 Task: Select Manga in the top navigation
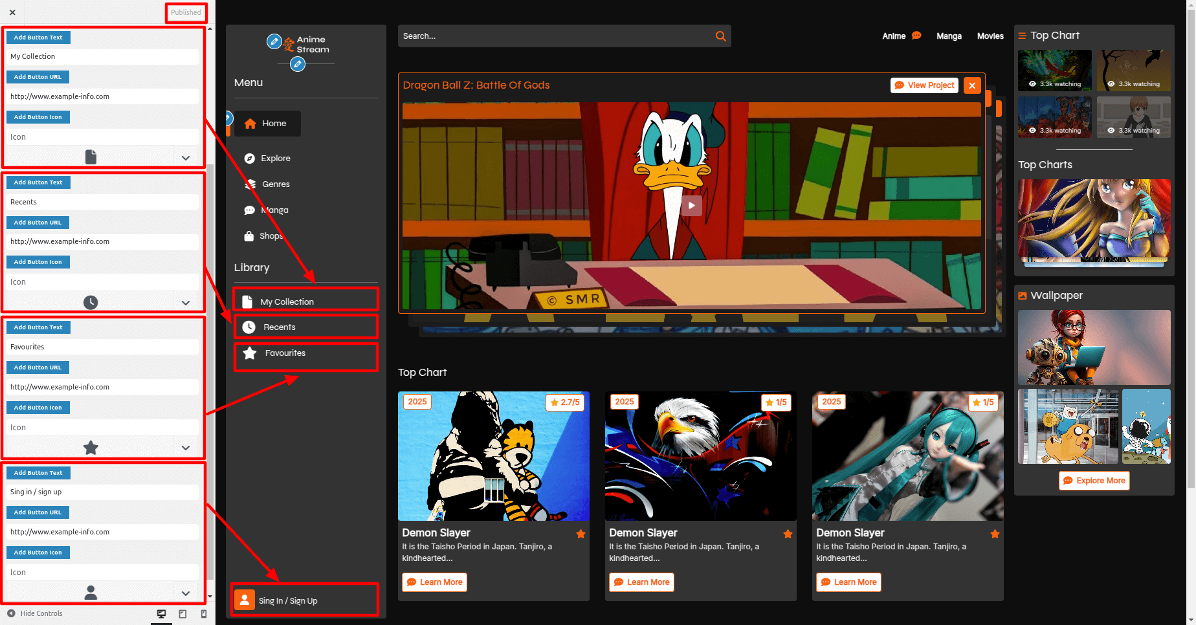949,36
